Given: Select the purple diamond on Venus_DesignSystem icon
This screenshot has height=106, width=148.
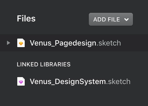Looking at the screenshot, I should [x=21, y=82].
